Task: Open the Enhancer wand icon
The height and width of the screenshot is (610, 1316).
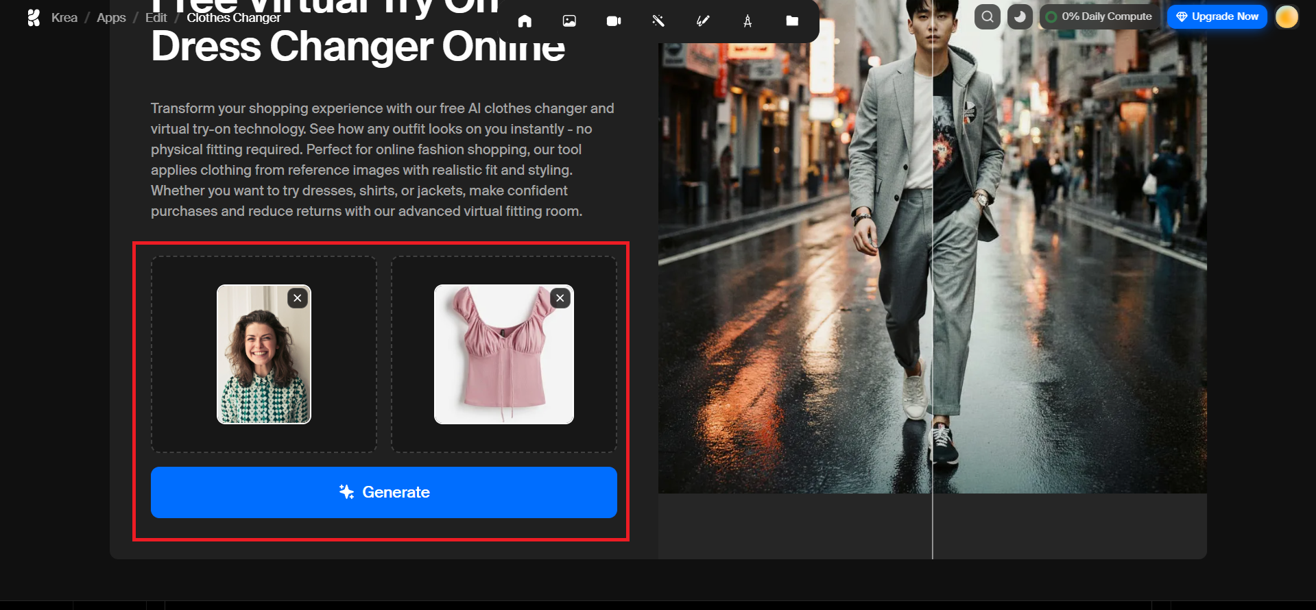Action: coord(658,21)
